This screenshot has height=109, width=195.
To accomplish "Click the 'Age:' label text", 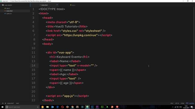I will (63, 74).
